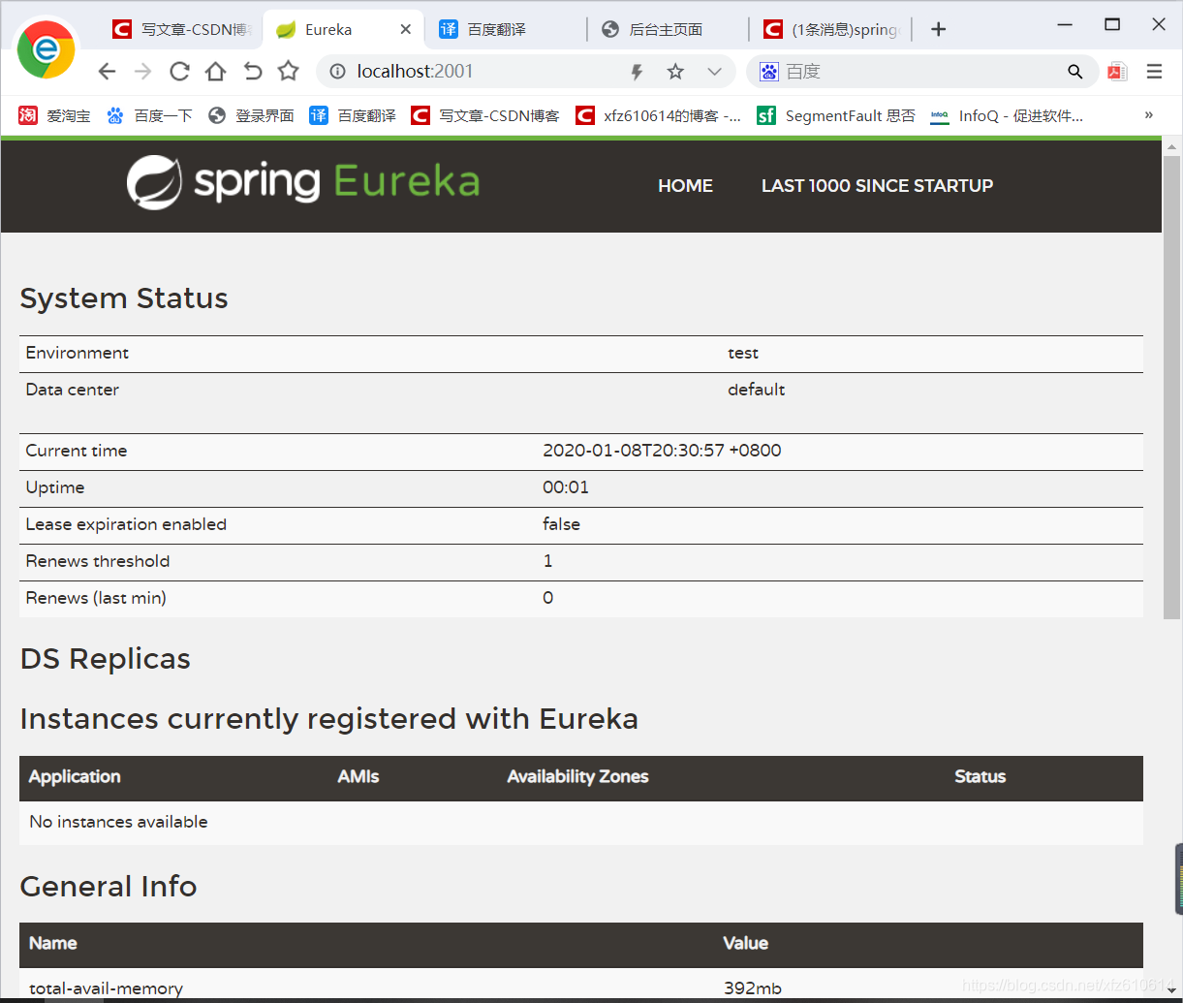
Task: Go back with the browser back arrow
Action: coord(108,71)
